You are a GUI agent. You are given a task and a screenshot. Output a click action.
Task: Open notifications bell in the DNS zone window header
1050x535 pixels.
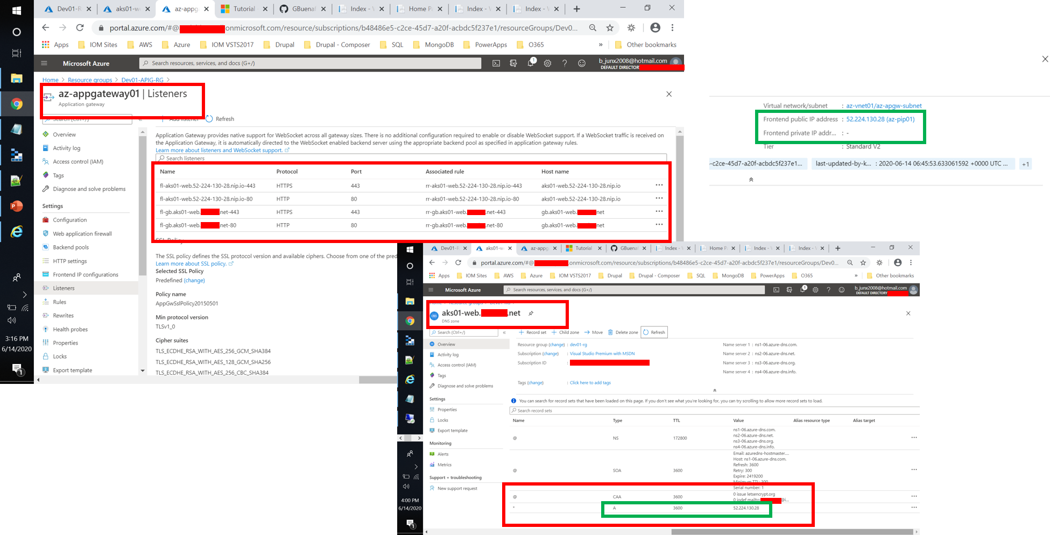802,289
